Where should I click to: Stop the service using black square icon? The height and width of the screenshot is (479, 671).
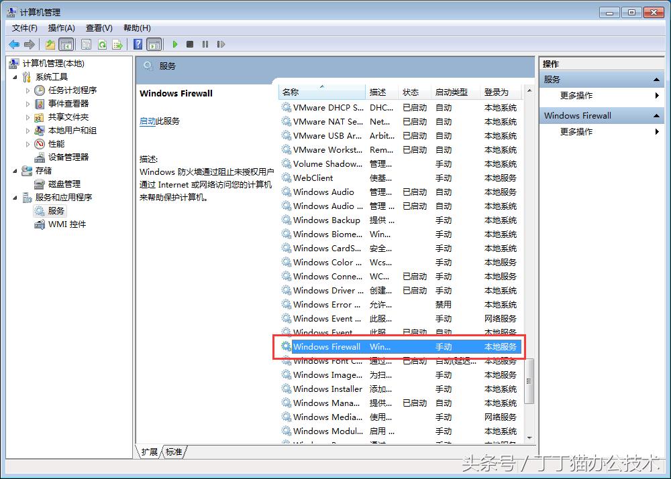(x=191, y=44)
